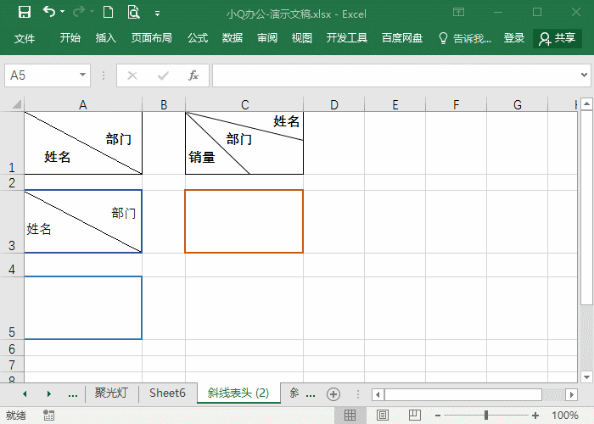
Task: Click the Print Preview icon
Action: point(133,12)
